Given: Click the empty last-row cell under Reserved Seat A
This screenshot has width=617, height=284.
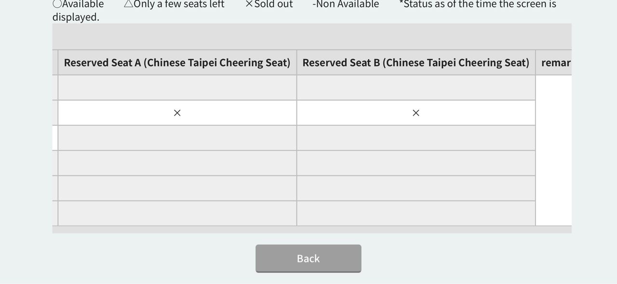Looking at the screenshot, I should 177,213.
